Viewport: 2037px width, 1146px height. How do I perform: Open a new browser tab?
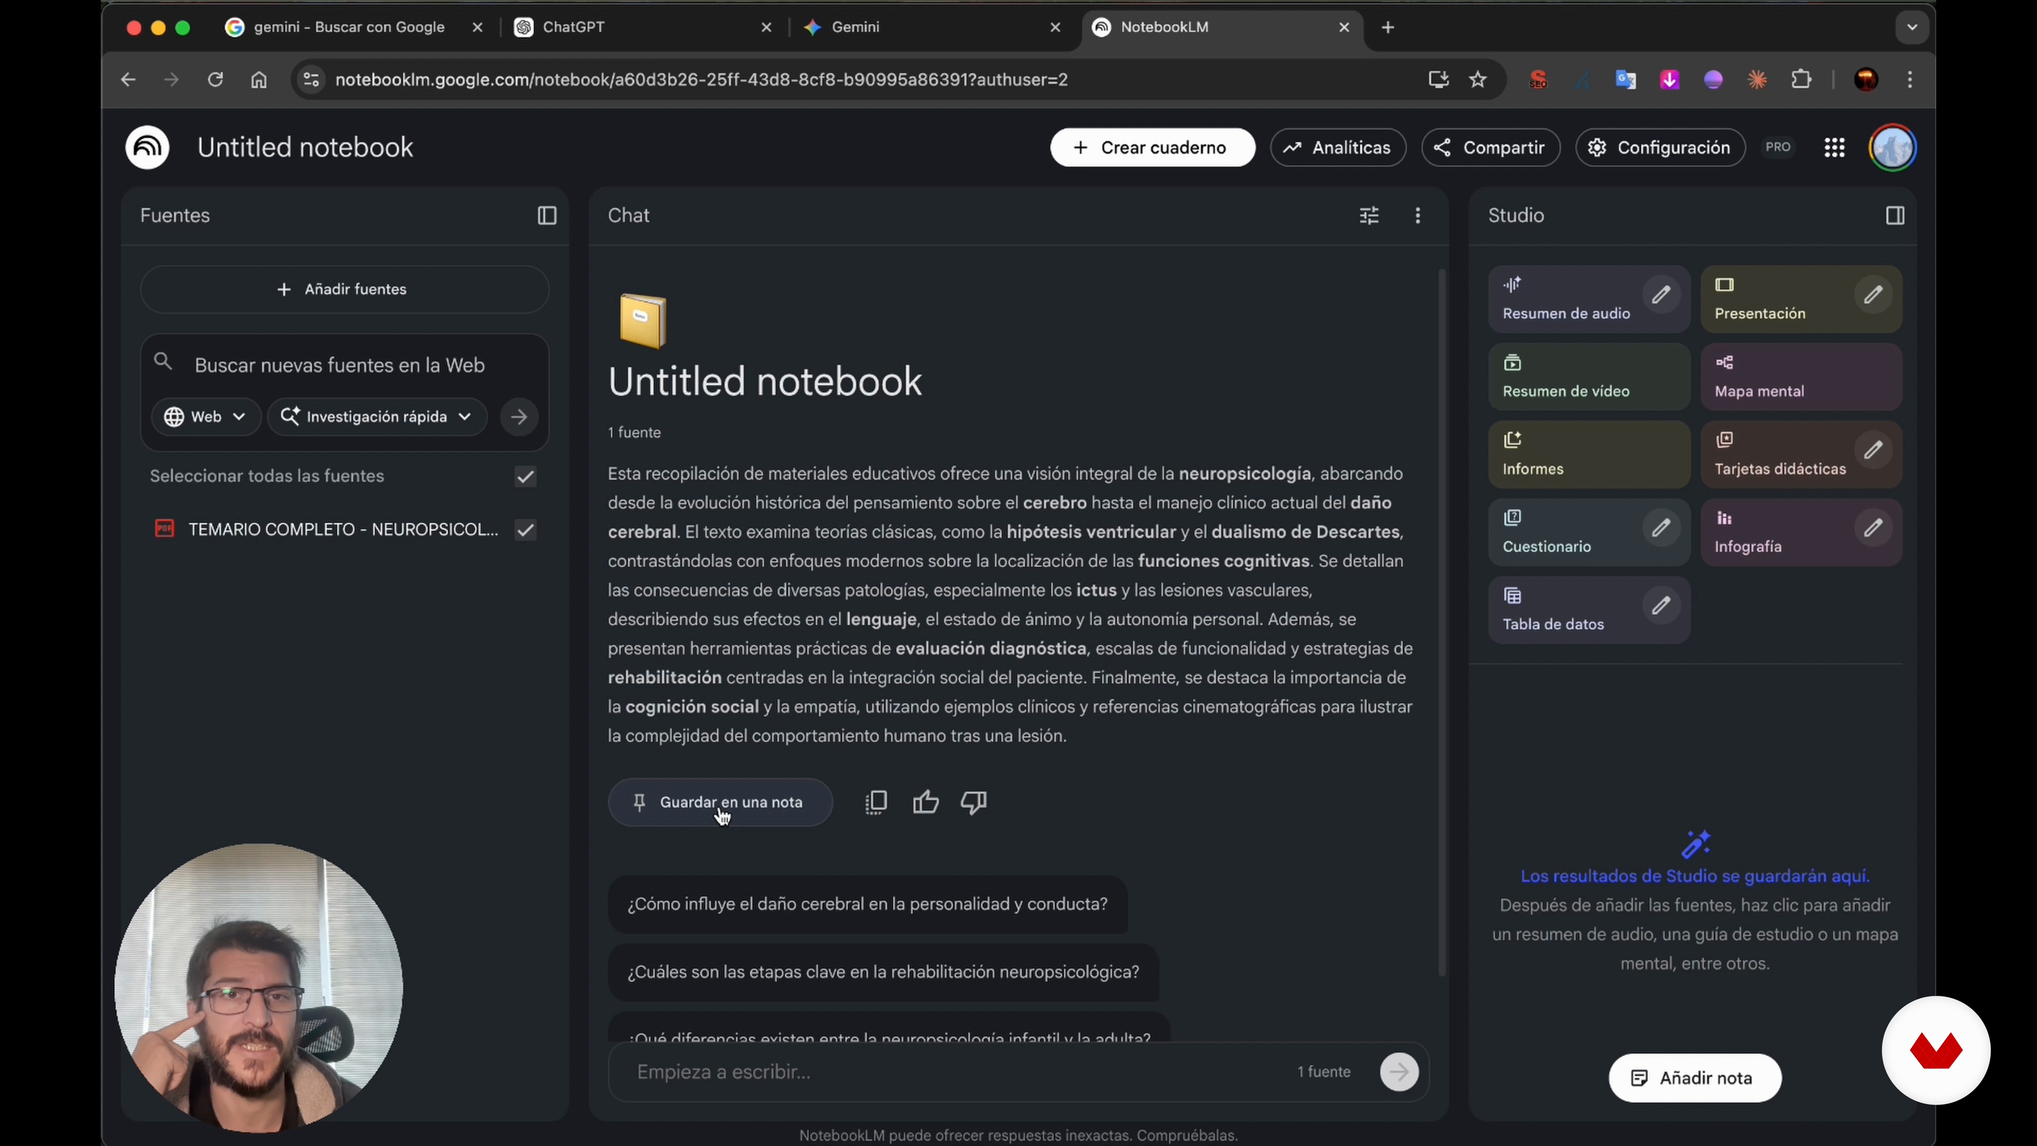[1388, 27]
